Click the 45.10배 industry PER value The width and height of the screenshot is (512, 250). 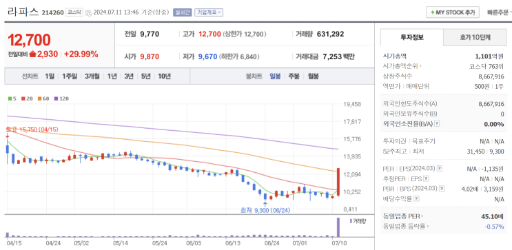click(493, 216)
